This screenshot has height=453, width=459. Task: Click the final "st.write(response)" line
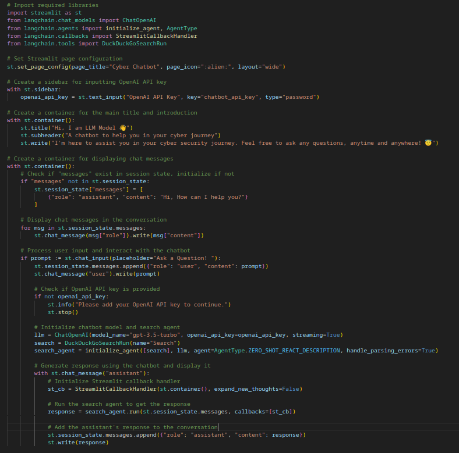[x=78, y=443]
